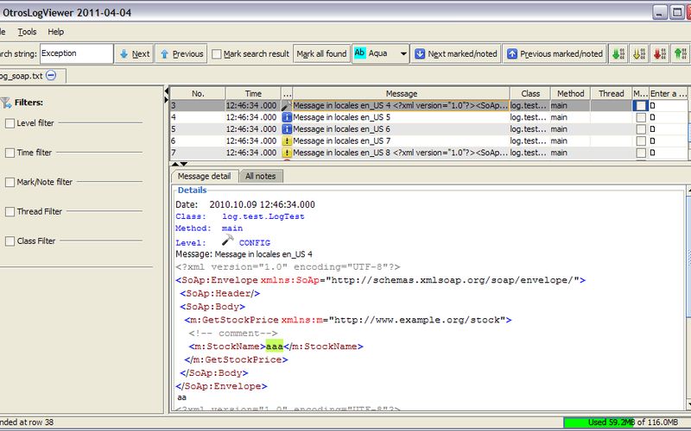Open the Aqua marker color dropdown

403,53
